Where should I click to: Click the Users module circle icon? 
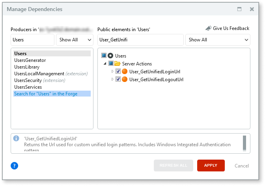[x=110, y=56]
